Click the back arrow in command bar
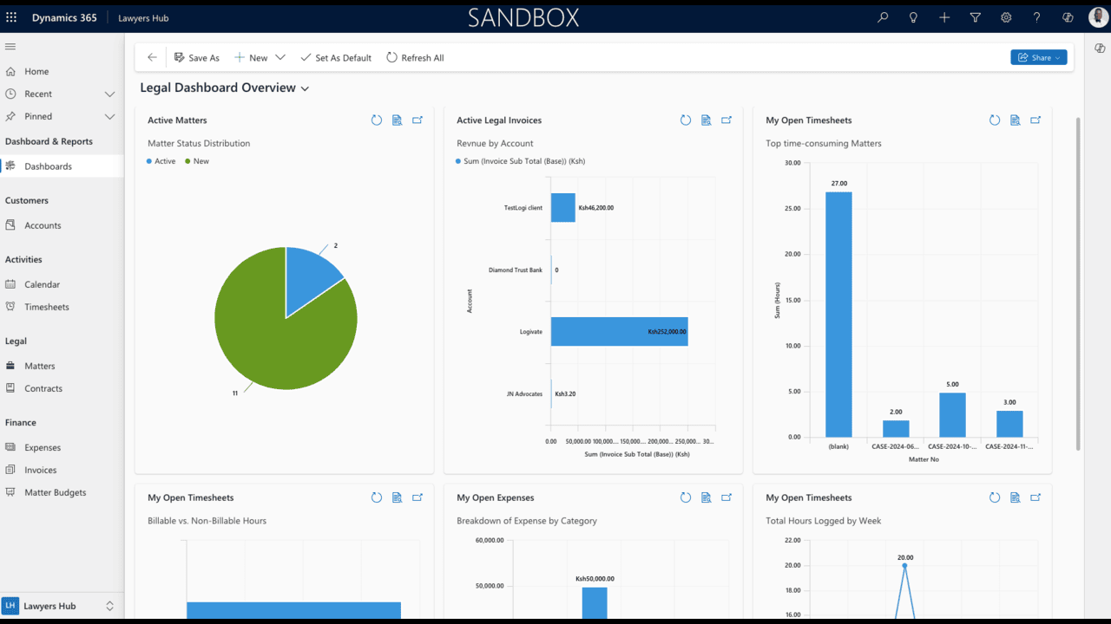Viewport: 1111px width, 624px height. point(153,57)
